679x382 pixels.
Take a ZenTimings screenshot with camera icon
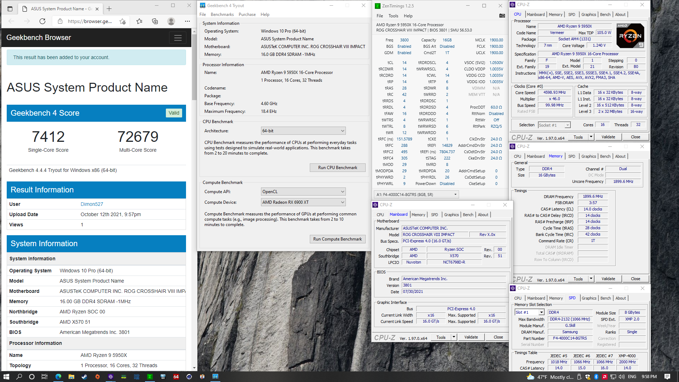tap(502, 16)
